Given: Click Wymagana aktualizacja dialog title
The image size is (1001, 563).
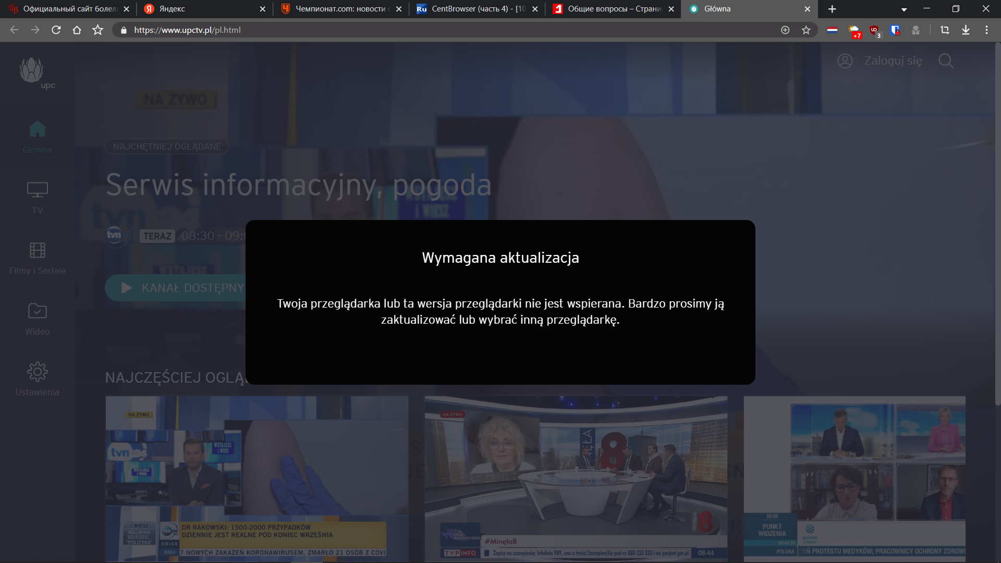Looking at the screenshot, I should coord(500,258).
